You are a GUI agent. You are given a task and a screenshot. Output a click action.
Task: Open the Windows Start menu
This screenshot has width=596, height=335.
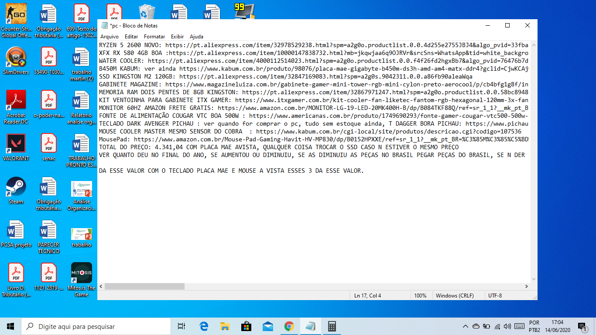(x=10, y=326)
